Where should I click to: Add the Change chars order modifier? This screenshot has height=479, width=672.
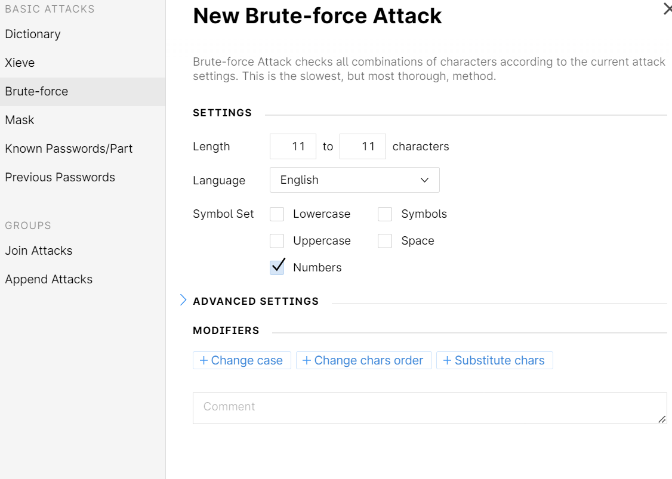363,360
